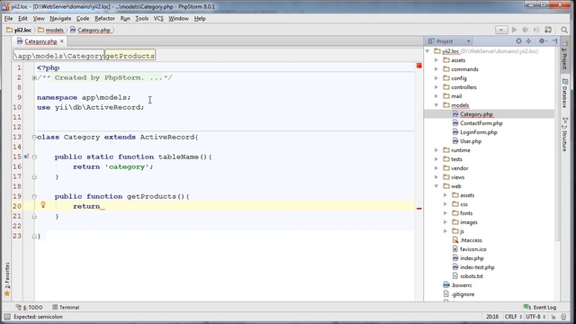Select .htaccess file in tree
The image size is (576, 324).
(x=471, y=240)
